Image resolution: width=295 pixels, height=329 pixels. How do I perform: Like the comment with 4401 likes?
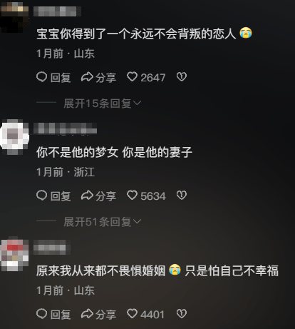132,313
